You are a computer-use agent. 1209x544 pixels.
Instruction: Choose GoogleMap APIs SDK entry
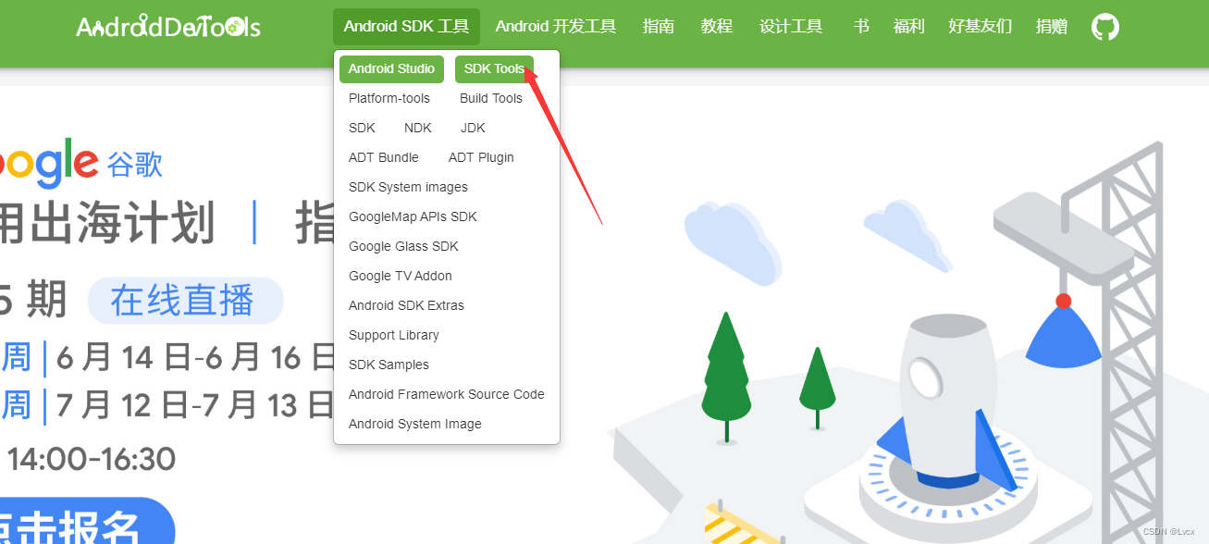[413, 216]
